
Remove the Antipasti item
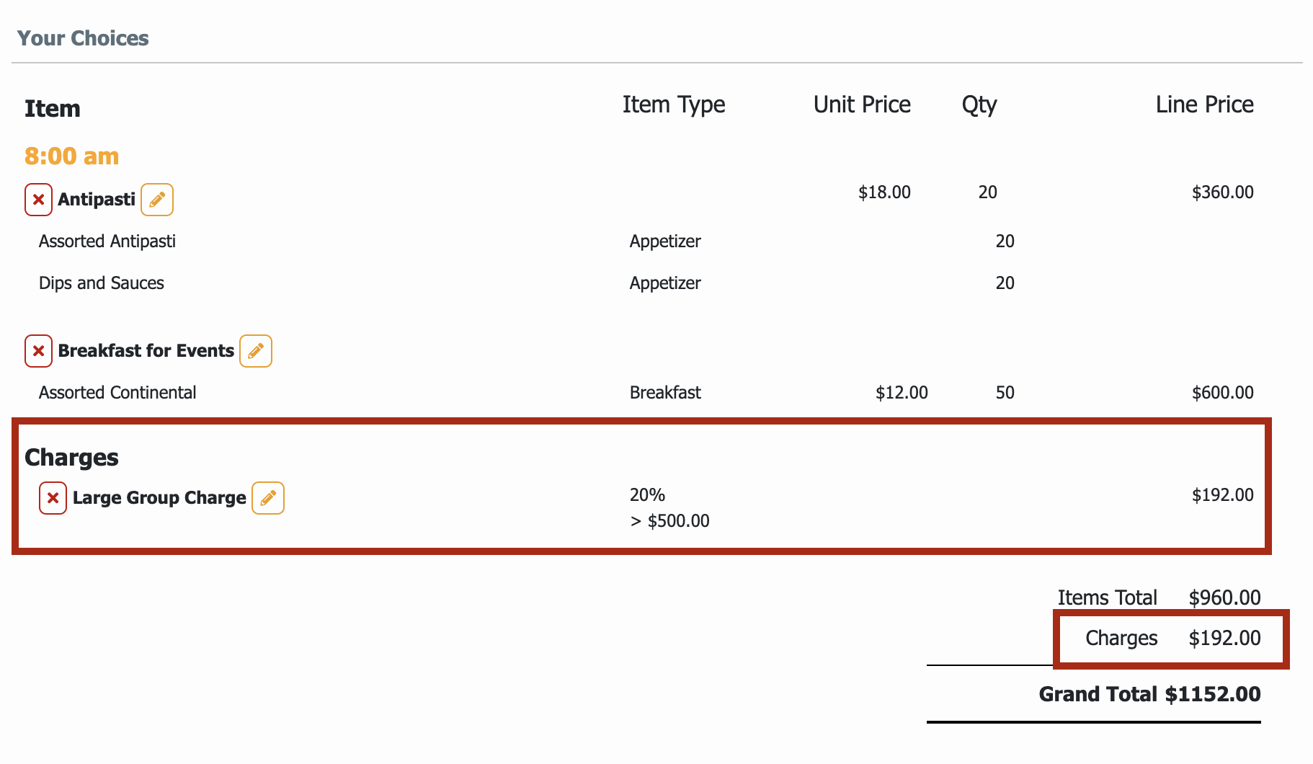pos(38,200)
